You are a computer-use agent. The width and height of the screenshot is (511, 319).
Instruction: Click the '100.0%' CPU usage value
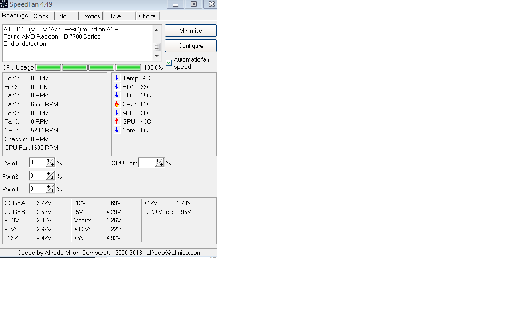[x=153, y=67]
